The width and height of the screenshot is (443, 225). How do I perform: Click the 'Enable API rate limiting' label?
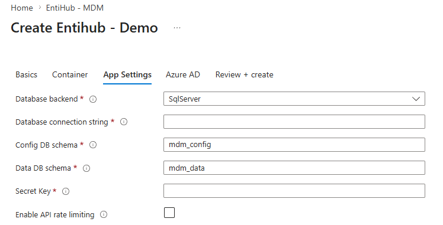point(55,214)
